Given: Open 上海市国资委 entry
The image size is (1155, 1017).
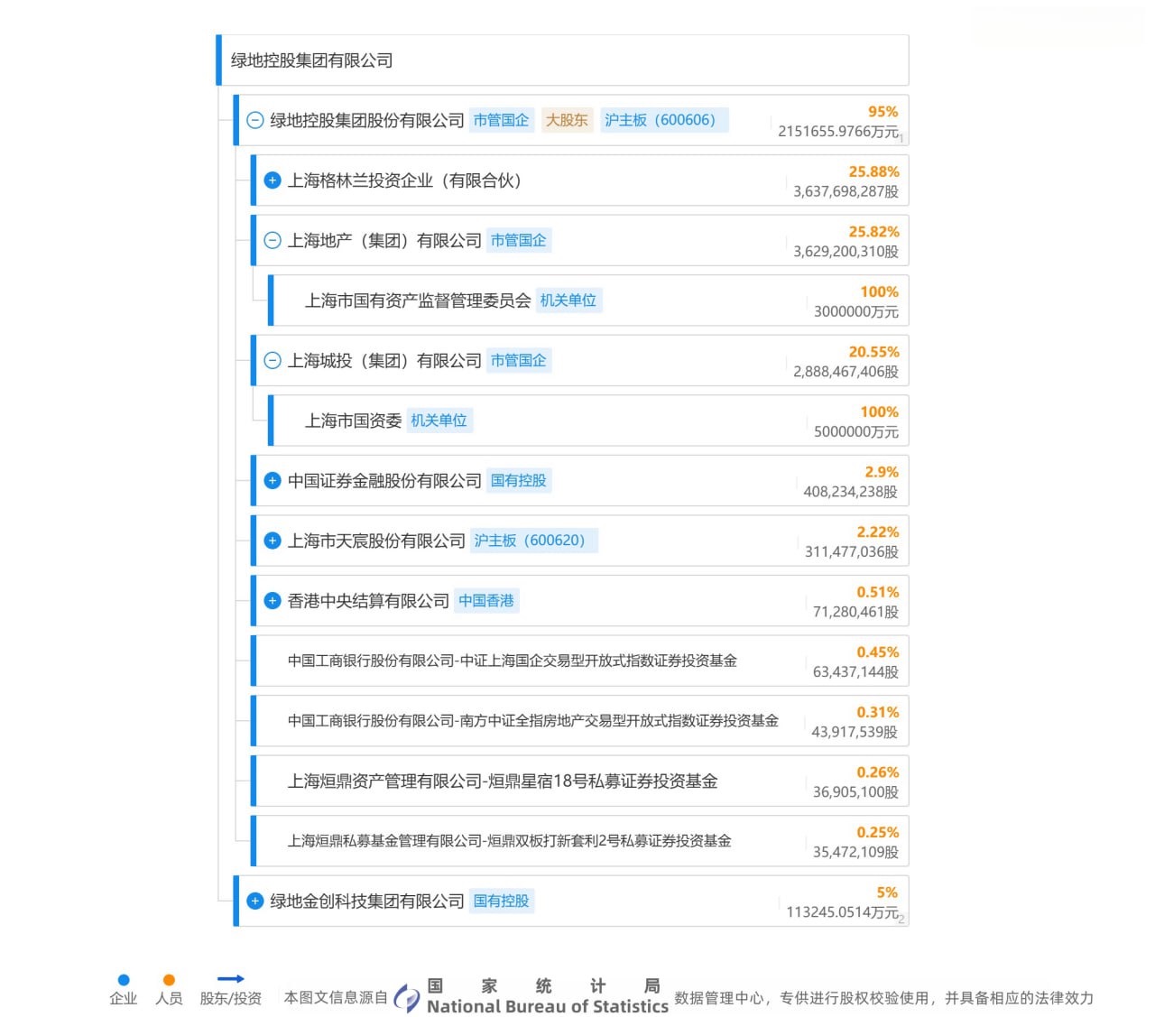Looking at the screenshot, I should click(353, 421).
